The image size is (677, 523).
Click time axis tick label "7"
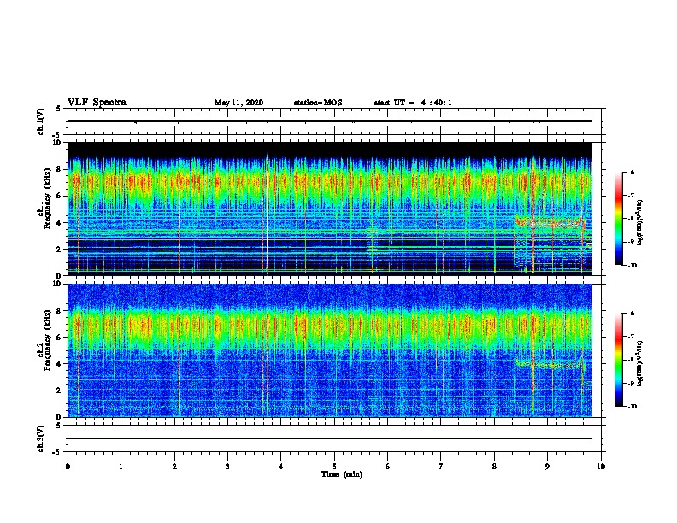point(441,467)
